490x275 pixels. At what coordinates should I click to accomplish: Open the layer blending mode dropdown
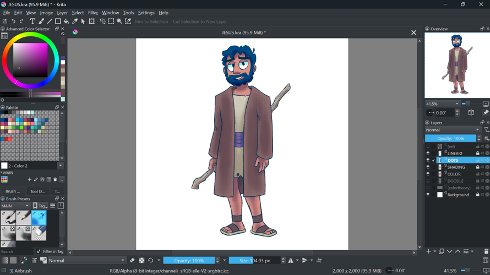tap(453, 130)
